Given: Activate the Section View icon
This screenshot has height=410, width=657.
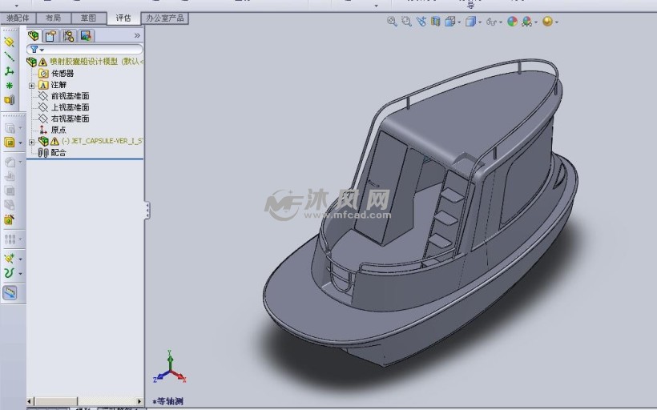Looking at the screenshot, I should 435,22.
